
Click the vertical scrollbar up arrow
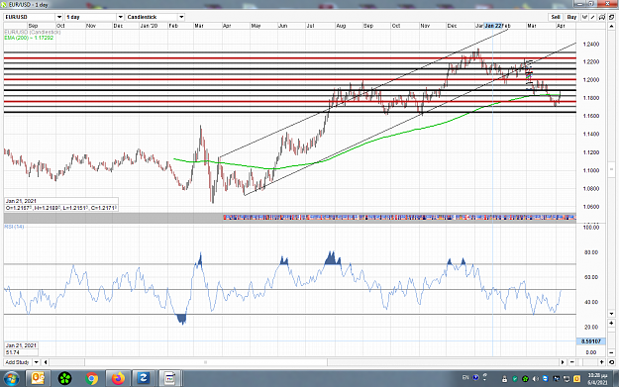tap(611, 27)
